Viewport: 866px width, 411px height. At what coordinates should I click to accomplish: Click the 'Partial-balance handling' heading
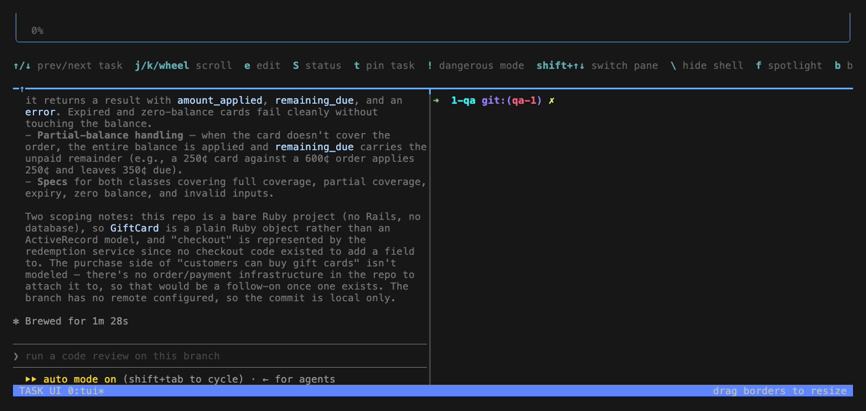[110, 135]
